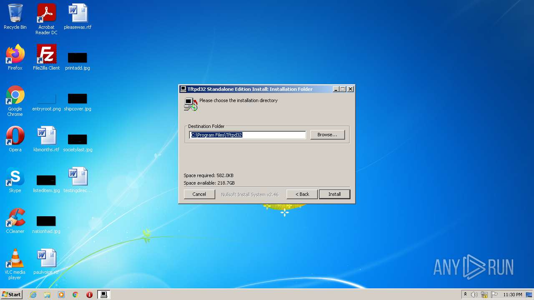Click in the Destination Folder path field

[x=248, y=135]
